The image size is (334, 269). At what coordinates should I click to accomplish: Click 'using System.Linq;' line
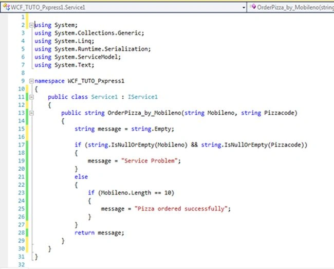[x=64, y=41]
